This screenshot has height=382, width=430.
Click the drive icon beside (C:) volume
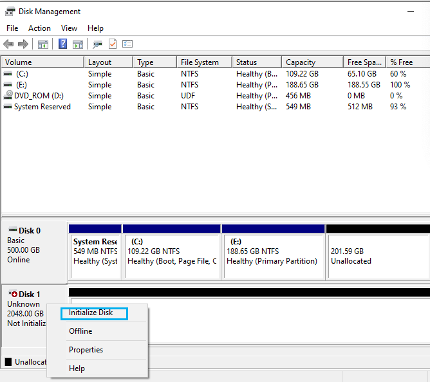coord(8,74)
